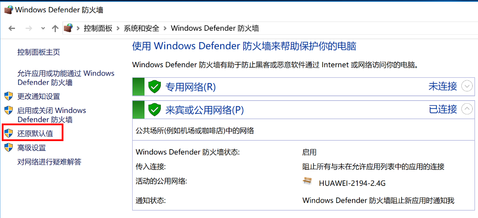Image resolution: width=478 pixels, height=218 pixels.
Task: Click the green shield beside 来宾或公用网络(P)
Action: (154, 109)
